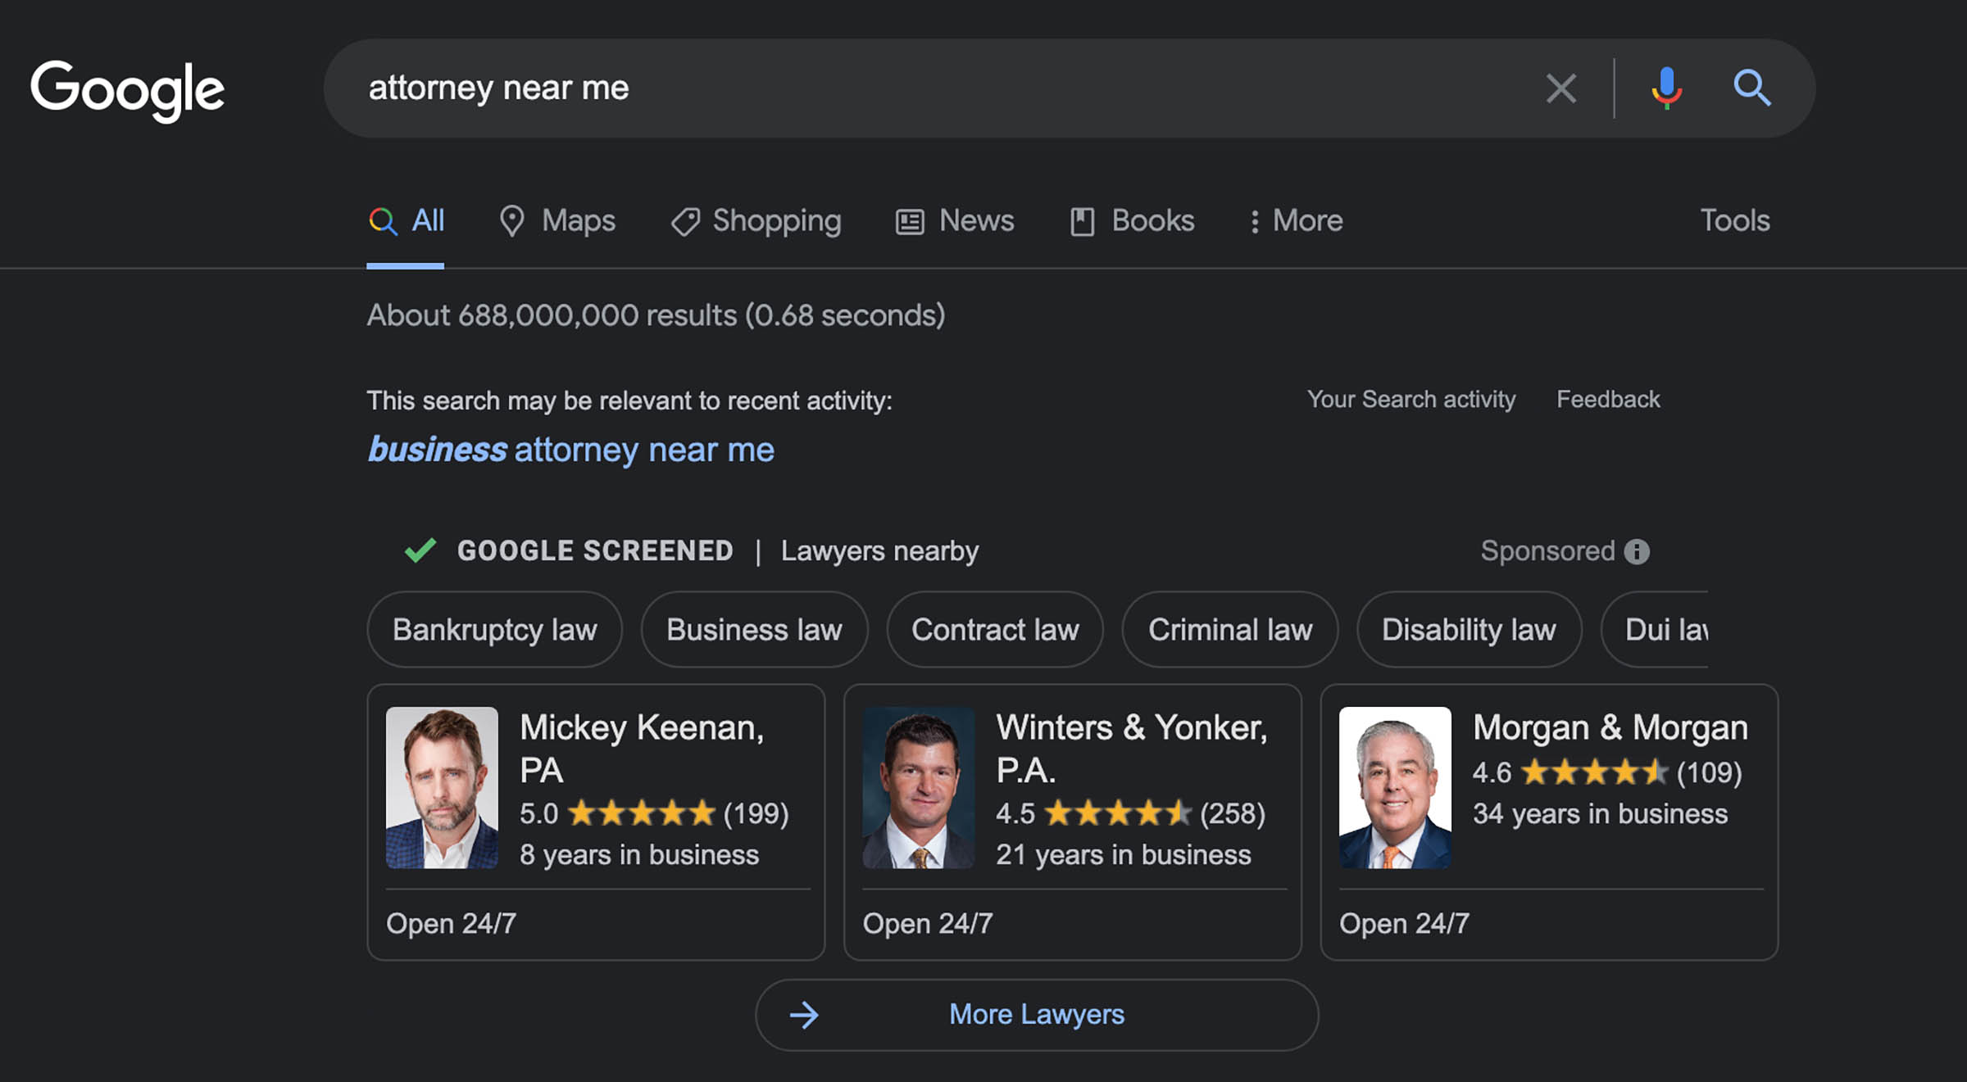The height and width of the screenshot is (1082, 1967).
Task: Click '21 years in business' text
Action: click(x=1124, y=855)
